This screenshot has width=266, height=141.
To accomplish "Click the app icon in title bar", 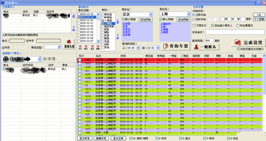I will [x=2, y=3].
